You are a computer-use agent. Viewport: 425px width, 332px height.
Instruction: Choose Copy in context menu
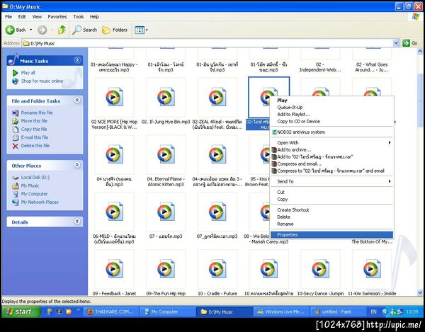pos(331,199)
